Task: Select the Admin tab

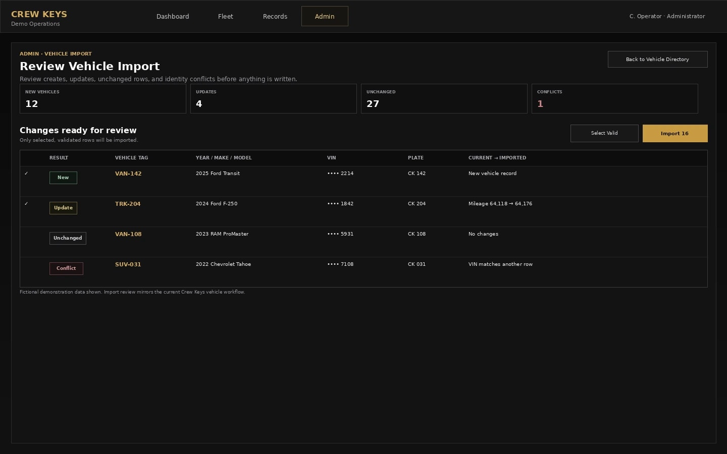Action: pyautogui.click(x=325, y=16)
